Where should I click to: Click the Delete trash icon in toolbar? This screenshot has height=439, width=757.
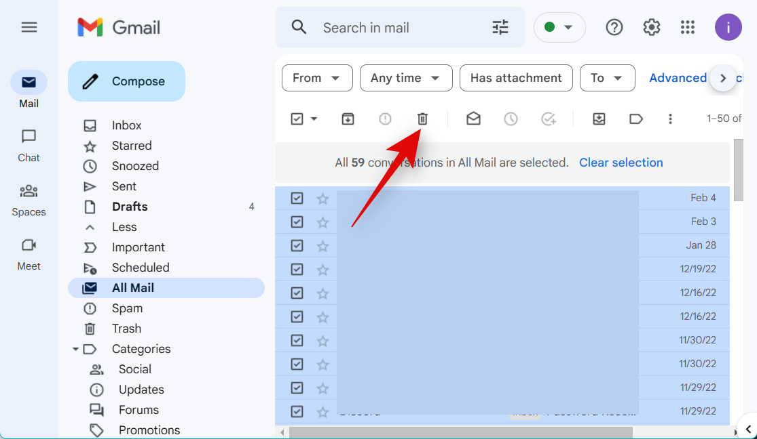pyautogui.click(x=422, y=119)
